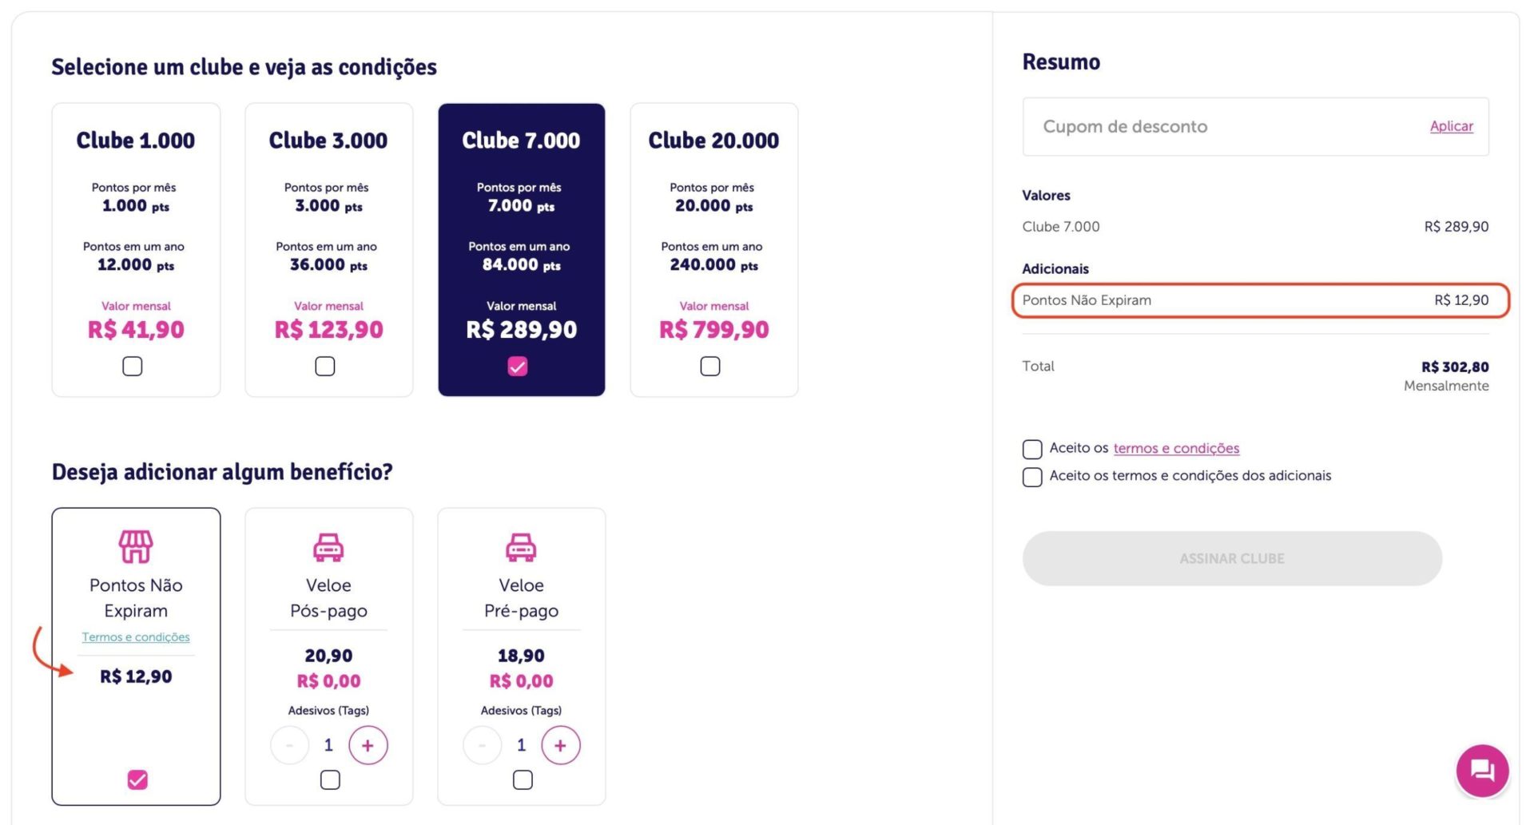Viewport: 1534px width, 825px height.
Task: Uncheck the Clube 7.000 checkbox
Action: (518, 366)
